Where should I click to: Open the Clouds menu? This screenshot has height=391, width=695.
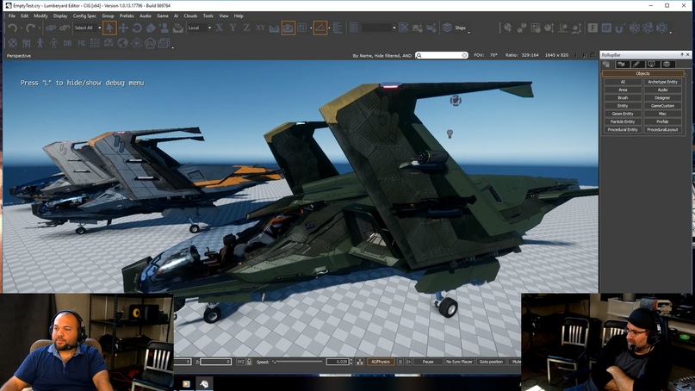click(190, 16)
